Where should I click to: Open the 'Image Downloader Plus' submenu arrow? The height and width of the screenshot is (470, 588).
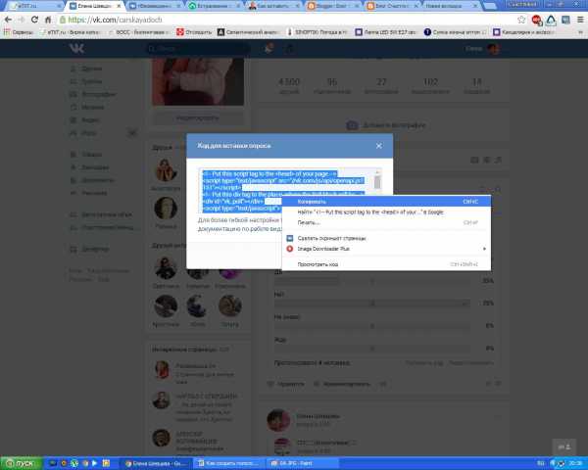[484, 249]
